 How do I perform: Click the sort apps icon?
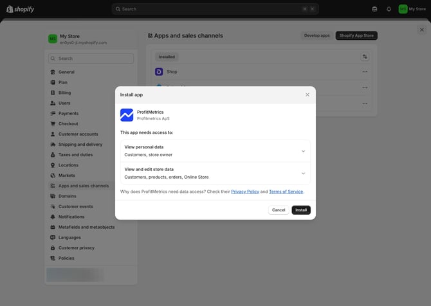click(365, 57)
